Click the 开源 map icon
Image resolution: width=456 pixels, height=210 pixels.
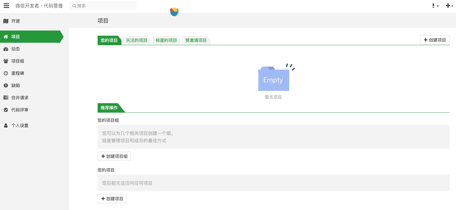(x=6, y=21)
